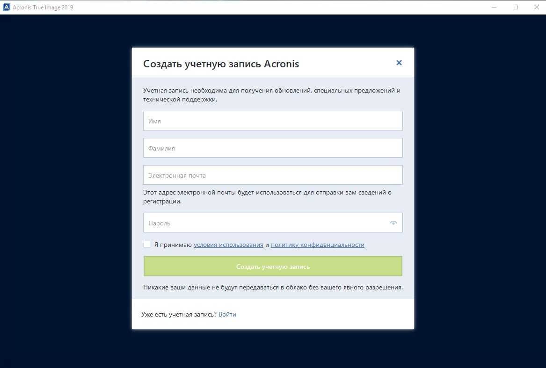Minimize the Acronis True Image window

point(494,7)
